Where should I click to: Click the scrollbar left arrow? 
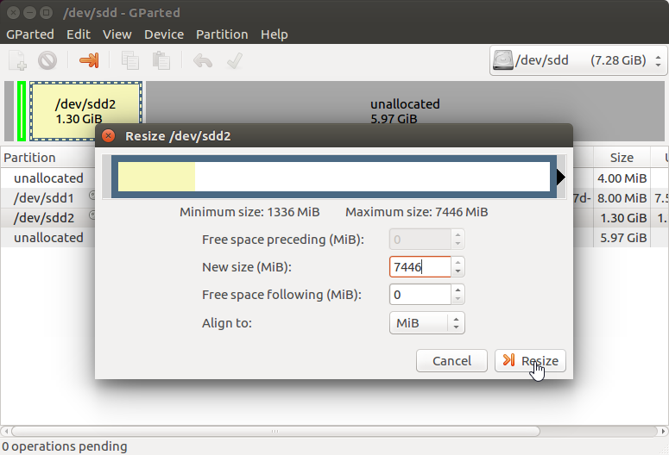(5, 431)
